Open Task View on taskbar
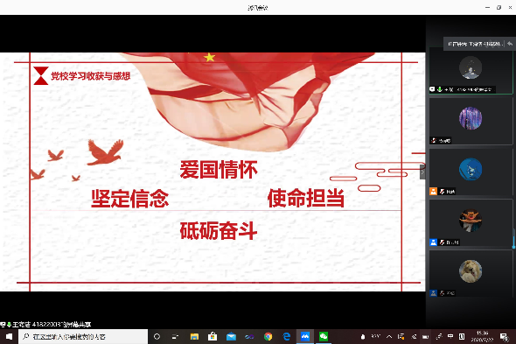Screen dimensions: 516x344 pyautogui.click(x=176, y=336)
